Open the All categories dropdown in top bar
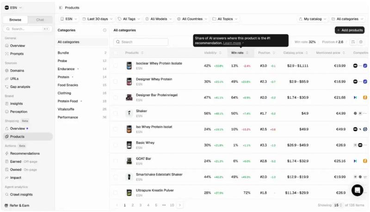Viewport: 370px width, 212px height. pyautogui.click(x=347, y=19)
